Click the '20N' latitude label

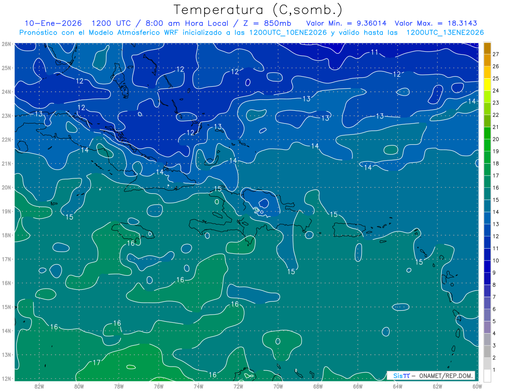pos(6,187)
